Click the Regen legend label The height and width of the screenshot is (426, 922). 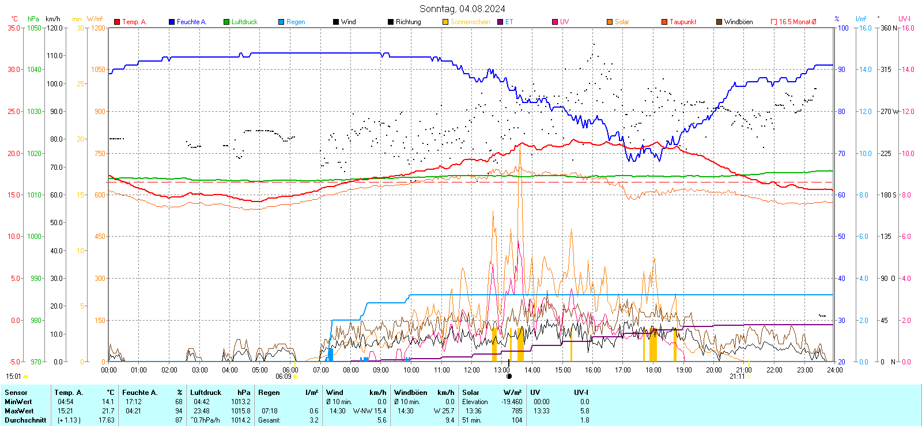point(296,22)
